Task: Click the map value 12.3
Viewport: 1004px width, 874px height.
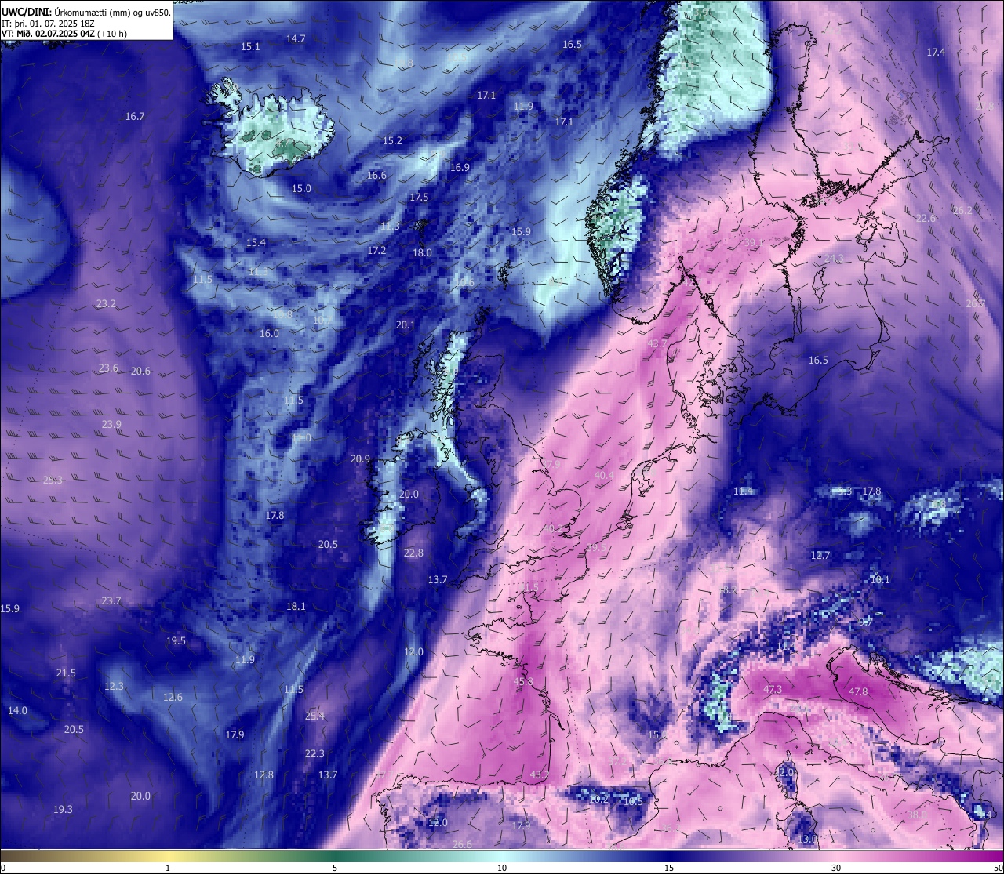Action: click(114, 687)
